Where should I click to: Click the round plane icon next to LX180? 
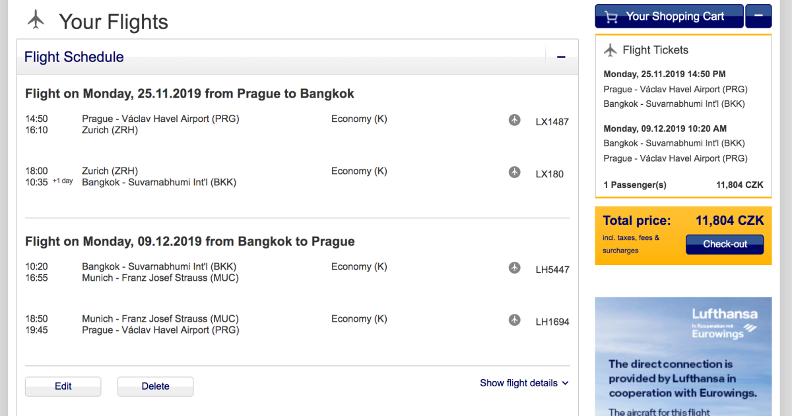[x=515, y=172]
